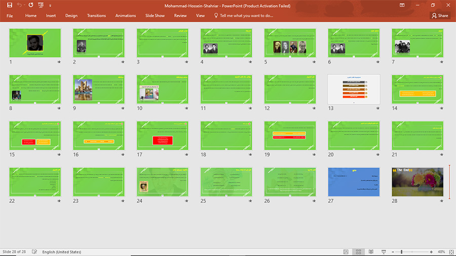This screenshot has width=456, height=256.
Task: Open Reading View from the status bar
Action: coord(371,251)
